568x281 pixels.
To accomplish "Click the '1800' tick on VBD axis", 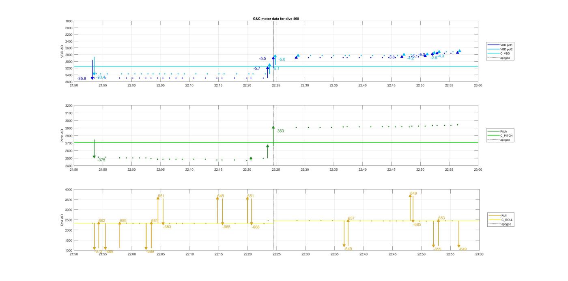I will (69, 21).
